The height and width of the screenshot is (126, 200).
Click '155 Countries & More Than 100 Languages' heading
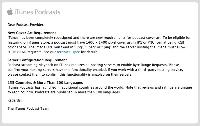(x=45, y=83)
